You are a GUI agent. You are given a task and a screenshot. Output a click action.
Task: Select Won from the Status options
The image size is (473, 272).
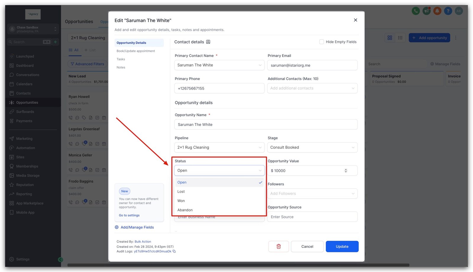click(181, 201)
